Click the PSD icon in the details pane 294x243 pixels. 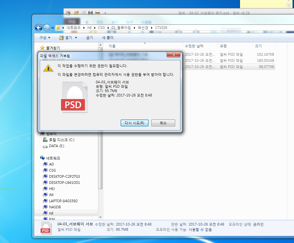tap(46, 228)
